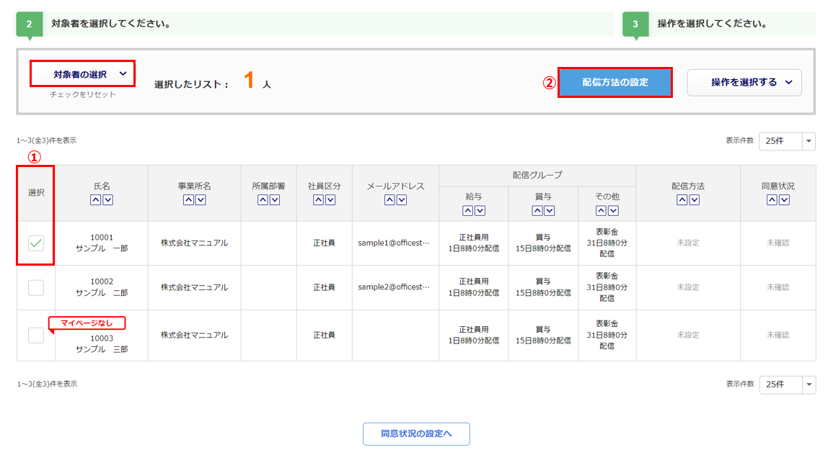This screenshot has height=455, width=833.
Task: Uncheck the checkbox for サンプル 一郎
Action: (x=36, y=243)
